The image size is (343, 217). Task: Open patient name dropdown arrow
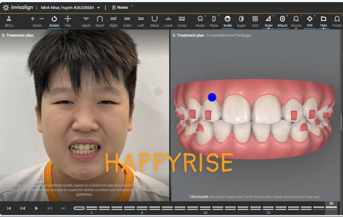click(x=99, y=8)
